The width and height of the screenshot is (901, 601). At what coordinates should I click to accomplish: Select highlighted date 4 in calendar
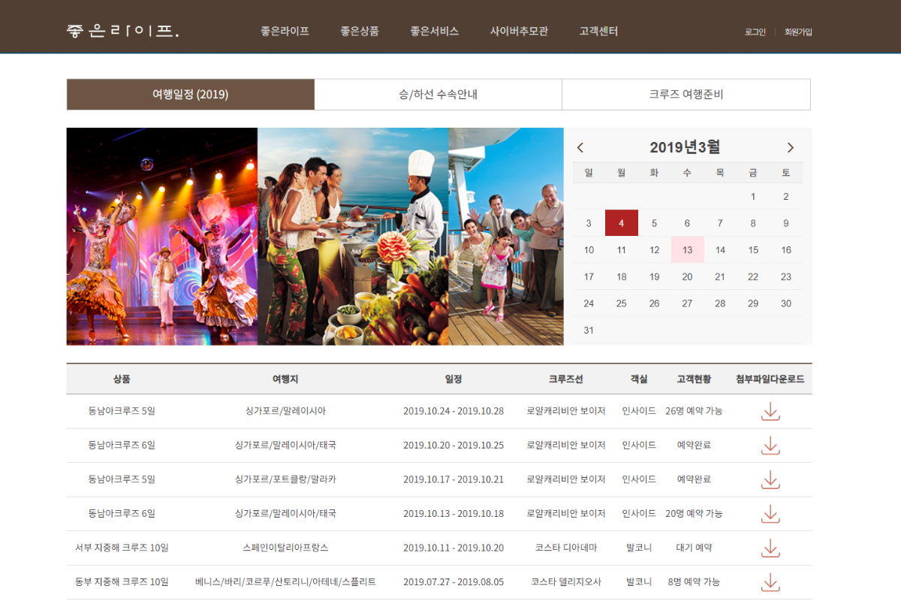pos(621,223)
